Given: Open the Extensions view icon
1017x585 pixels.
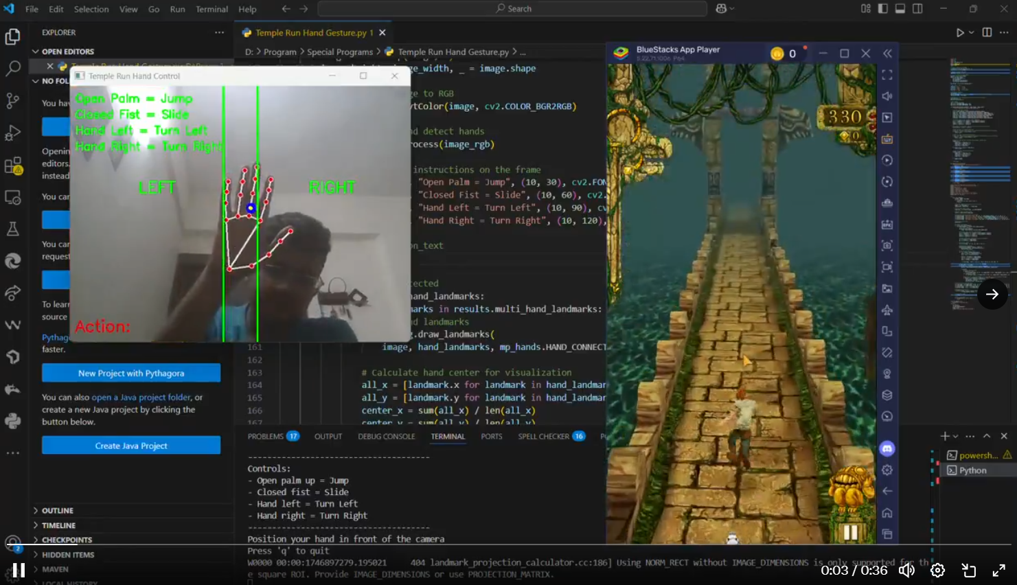Looking at the screenshot, I should click(x=13, y=165).
